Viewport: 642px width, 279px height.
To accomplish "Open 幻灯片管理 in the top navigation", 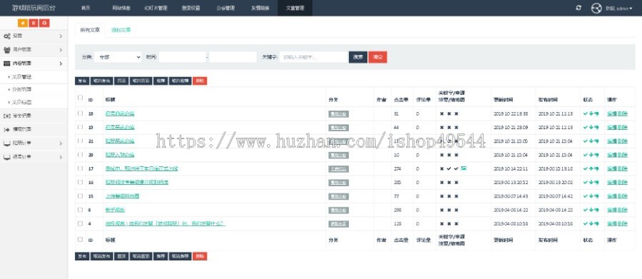I will [156, 8].
